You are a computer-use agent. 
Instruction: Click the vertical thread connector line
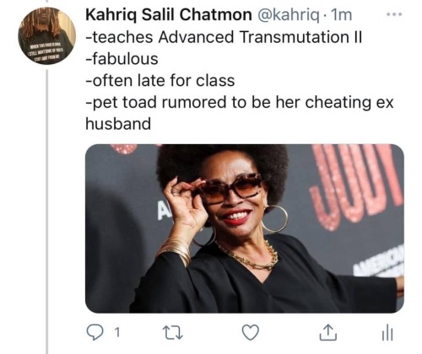(x=47, y=212)
